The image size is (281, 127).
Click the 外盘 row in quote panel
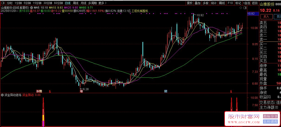pos(270,83)
